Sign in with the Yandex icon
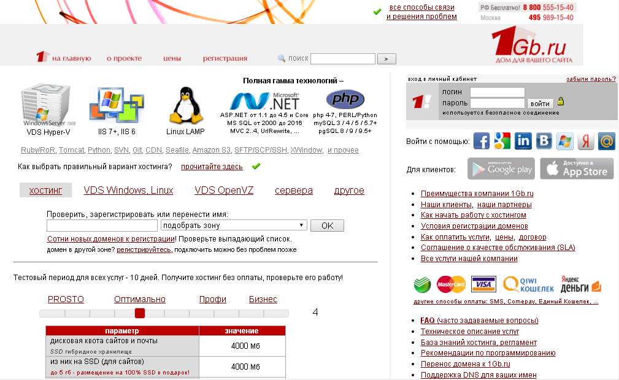 (x=586, y=141)
